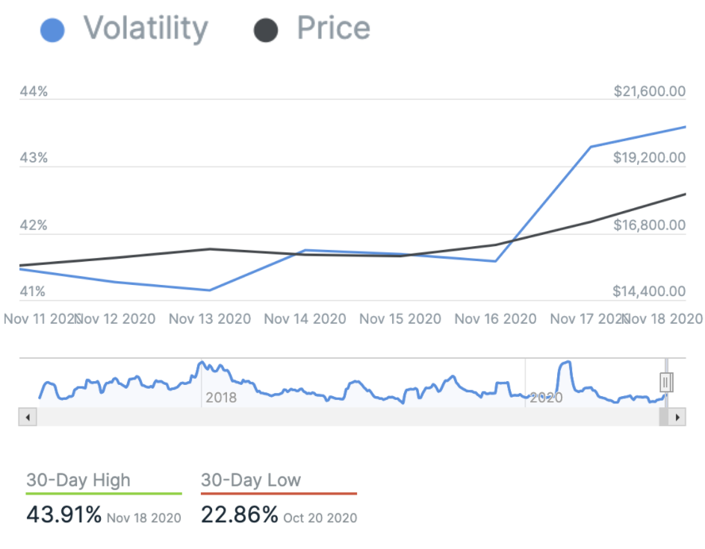Viewport: 705px width, 549px height.
Task: Click the 43.91% high value
Action: (64, 515)
